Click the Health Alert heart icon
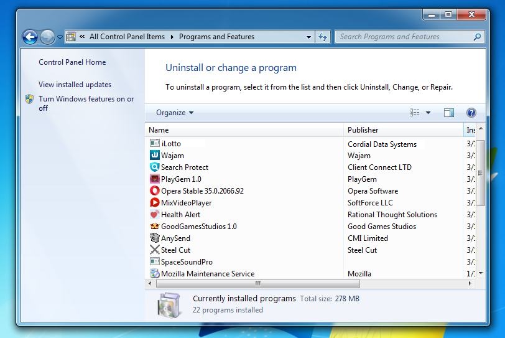 pos(155,214)
